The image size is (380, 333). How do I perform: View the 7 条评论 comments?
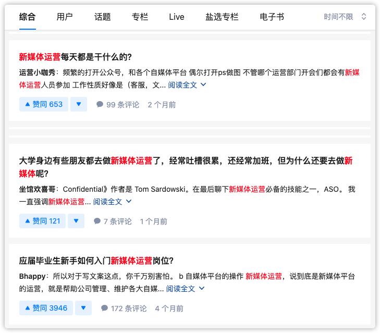click(113, 221)
